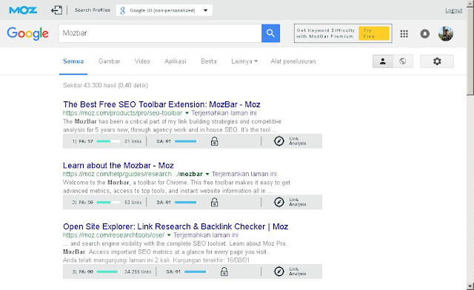474x290 pixels.
Task: Open Google notifications bell icon
Action: pos(424,33)
